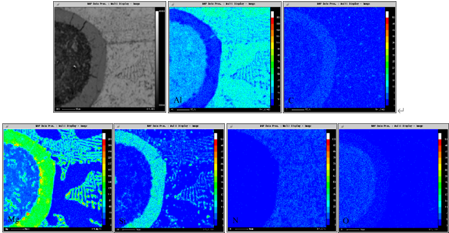The width and height of the screenshot is (449, 233).
Task: Click the 'C' element label
Action: pyautogui.click(x=291, y=101)
